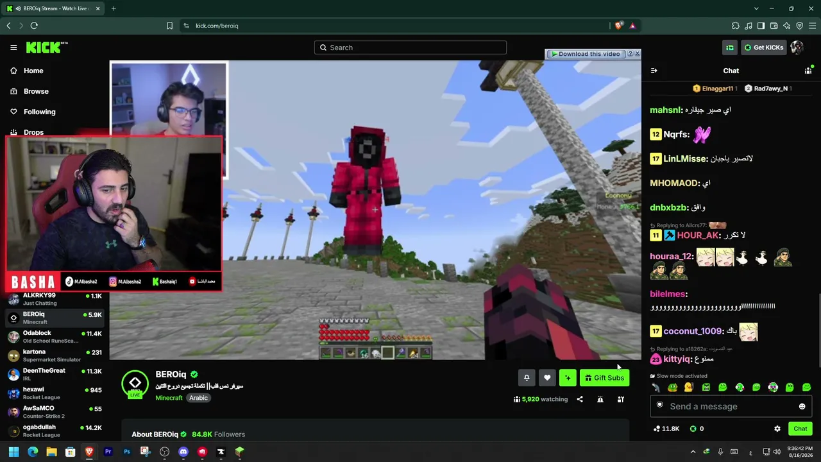Open AwSaMCO channel in sidebar
The height and width of the screenshot is (462, 821).
[x=55, y=411]
